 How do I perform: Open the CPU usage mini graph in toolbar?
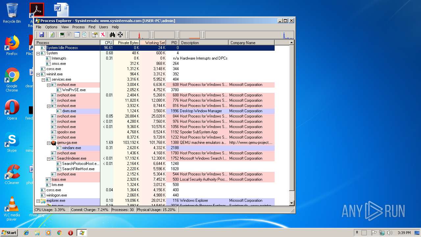(139, 35)
